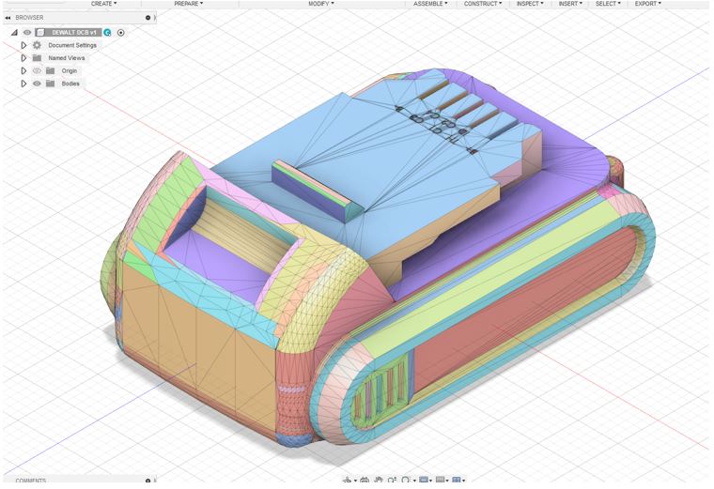Open the Orbit tool dropdown arrow
This screenshot has height=489, width=714.
pyautogui.click(x=356, y=481)
